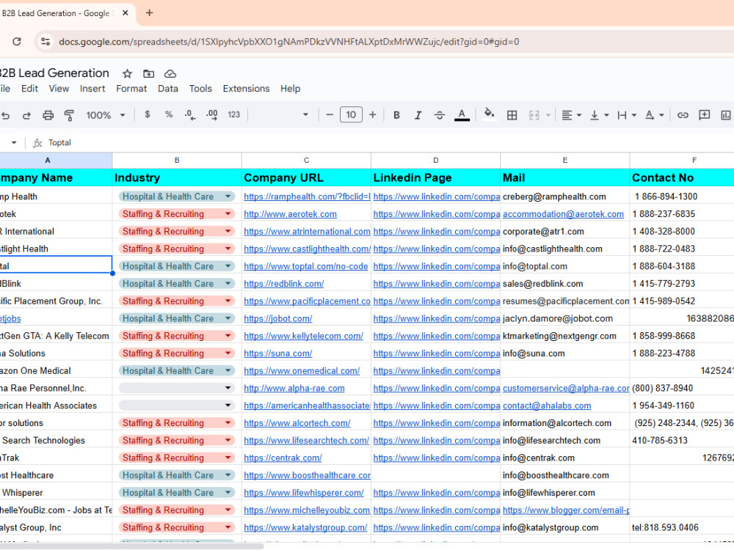Open the View menu

coord(59,89)
